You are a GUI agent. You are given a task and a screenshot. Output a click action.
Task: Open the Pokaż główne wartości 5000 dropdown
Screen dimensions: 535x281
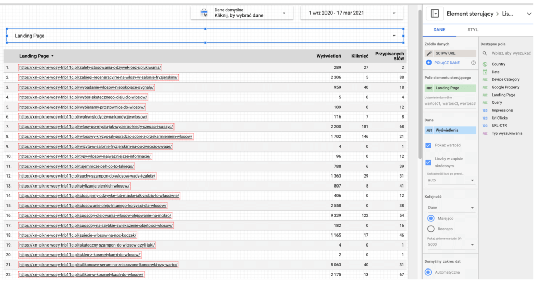coord(450,244)
